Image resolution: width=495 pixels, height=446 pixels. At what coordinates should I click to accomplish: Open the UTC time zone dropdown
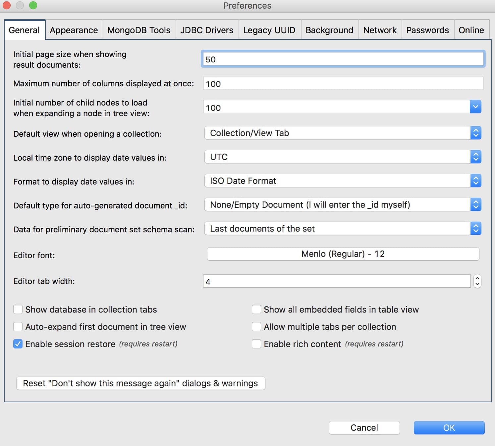343,157
